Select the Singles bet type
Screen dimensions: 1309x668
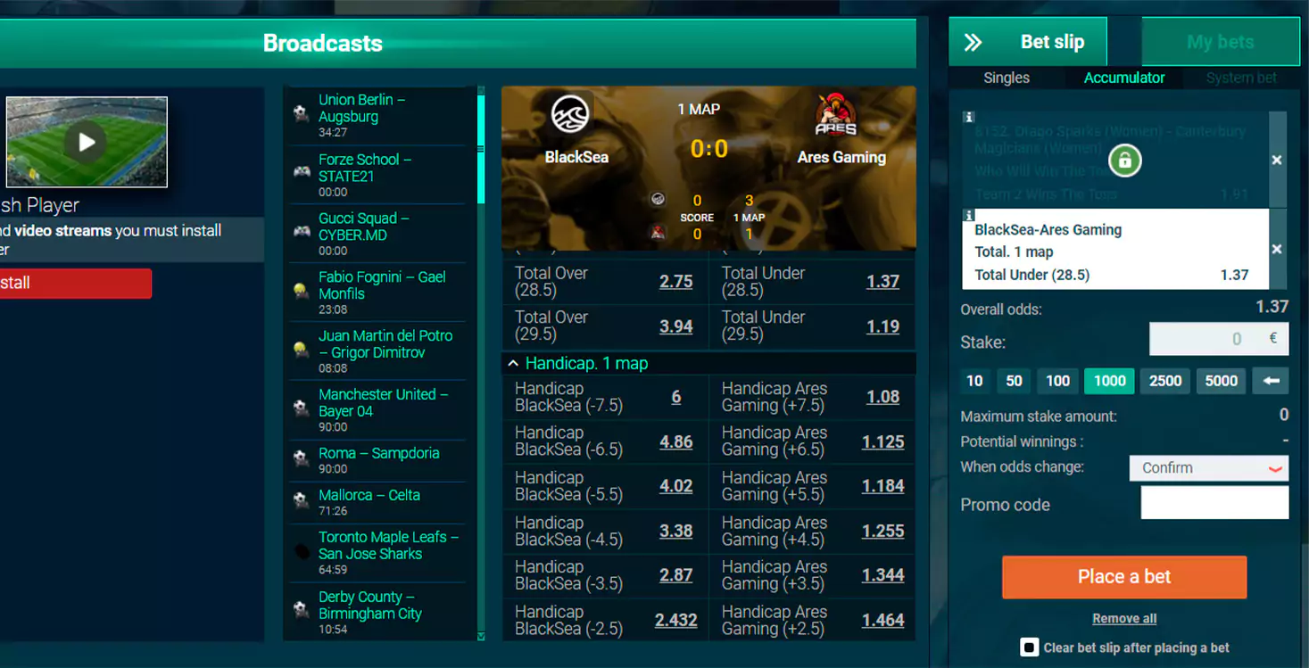(x=1007, y=78)
